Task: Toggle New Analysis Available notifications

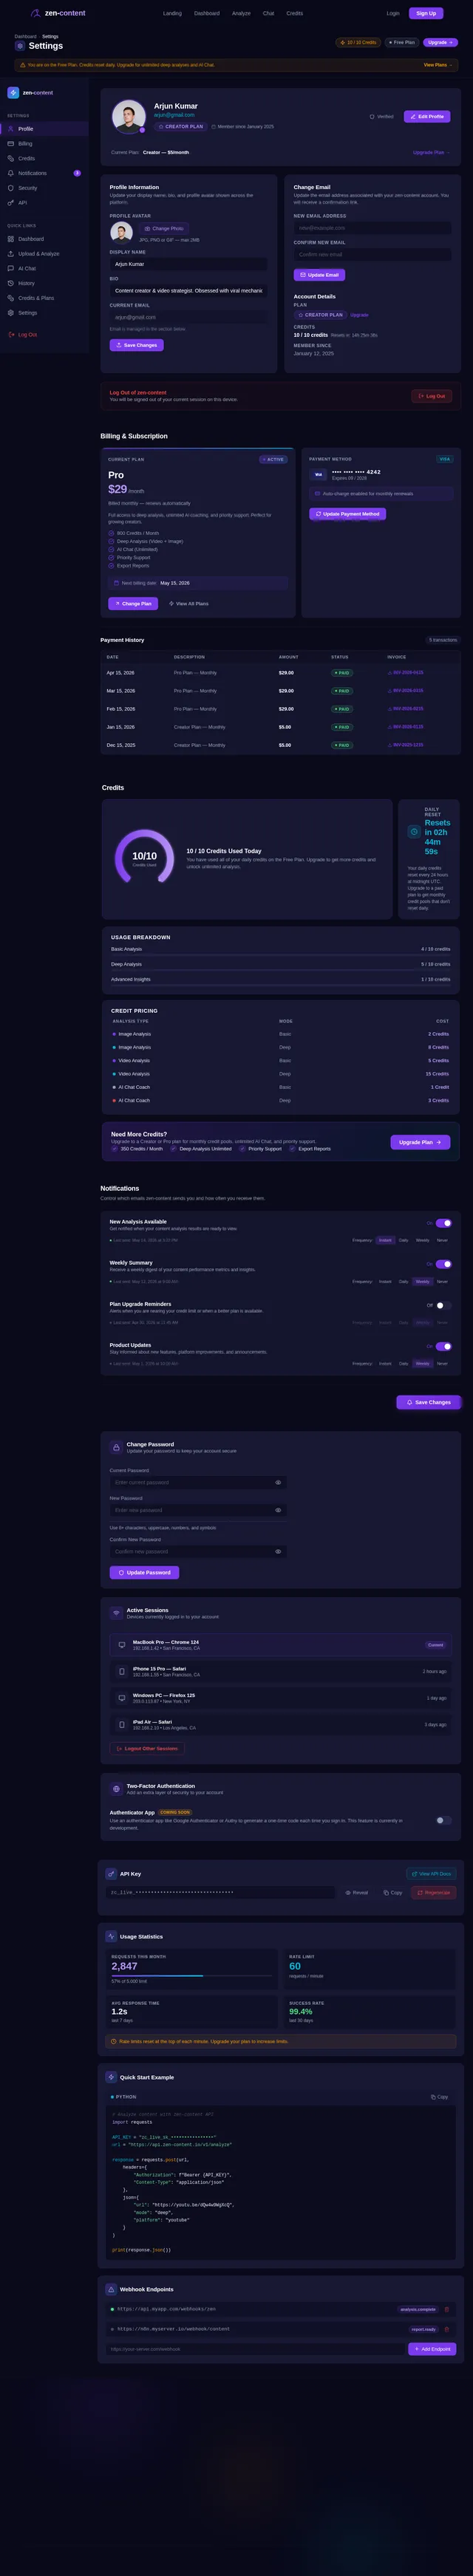Action: pos(444,1223)
